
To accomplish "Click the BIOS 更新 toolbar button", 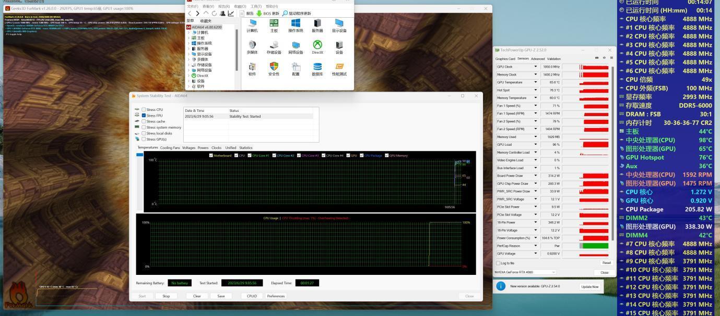I will [x=268, y=14].
